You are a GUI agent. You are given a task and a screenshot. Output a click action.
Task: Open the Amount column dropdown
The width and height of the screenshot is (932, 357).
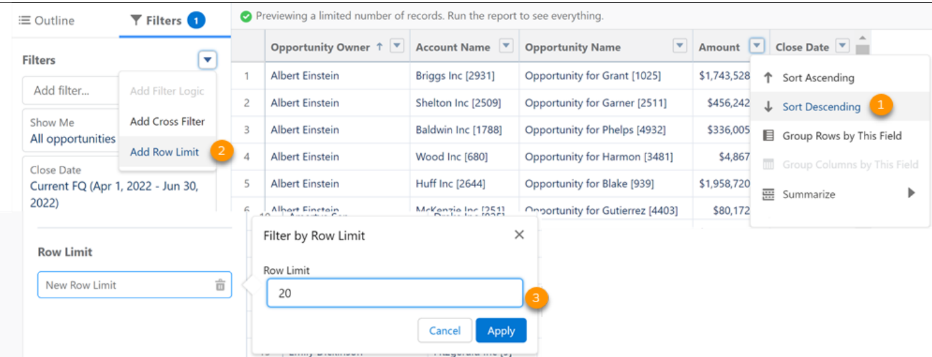(757, 46)
